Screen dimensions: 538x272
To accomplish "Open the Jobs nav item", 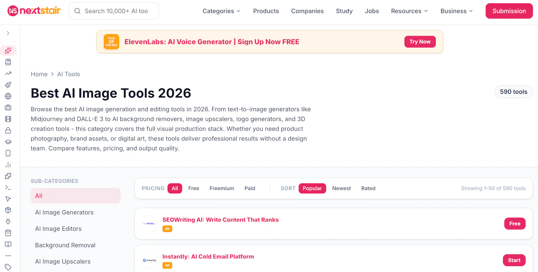I will coord(372,11).
